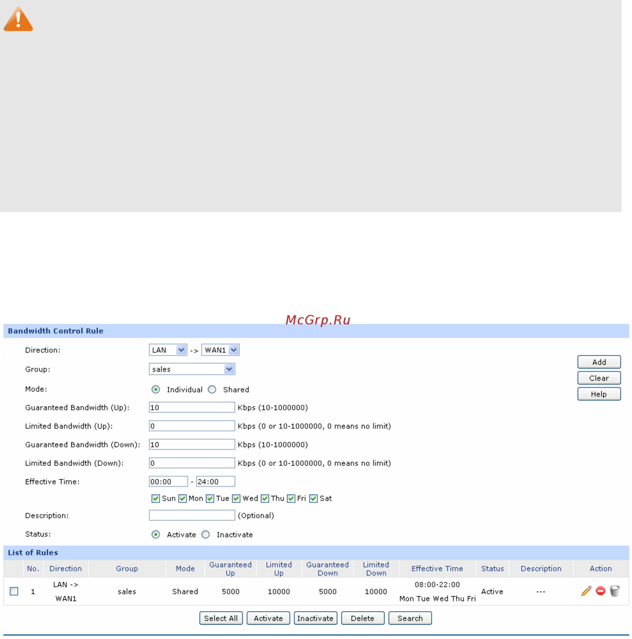Click the 'Mon Tue Wed Thu Fri' days text
Screen dimensions: 632x639
tap(438, 599)
